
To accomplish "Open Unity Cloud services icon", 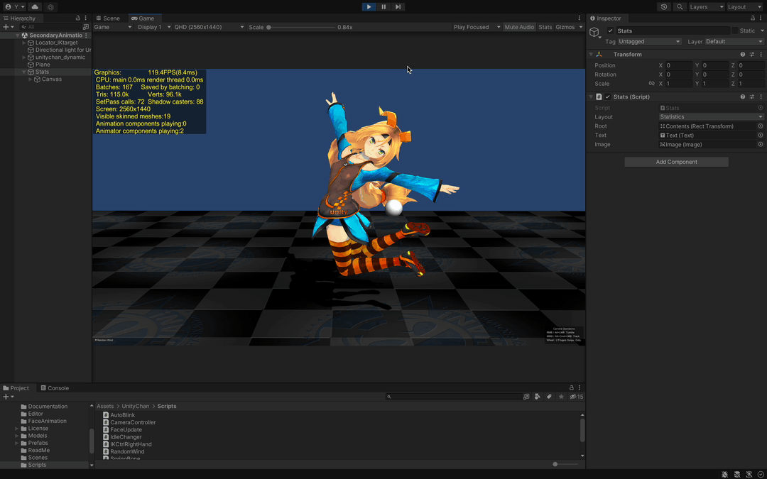I will [35, 7].
